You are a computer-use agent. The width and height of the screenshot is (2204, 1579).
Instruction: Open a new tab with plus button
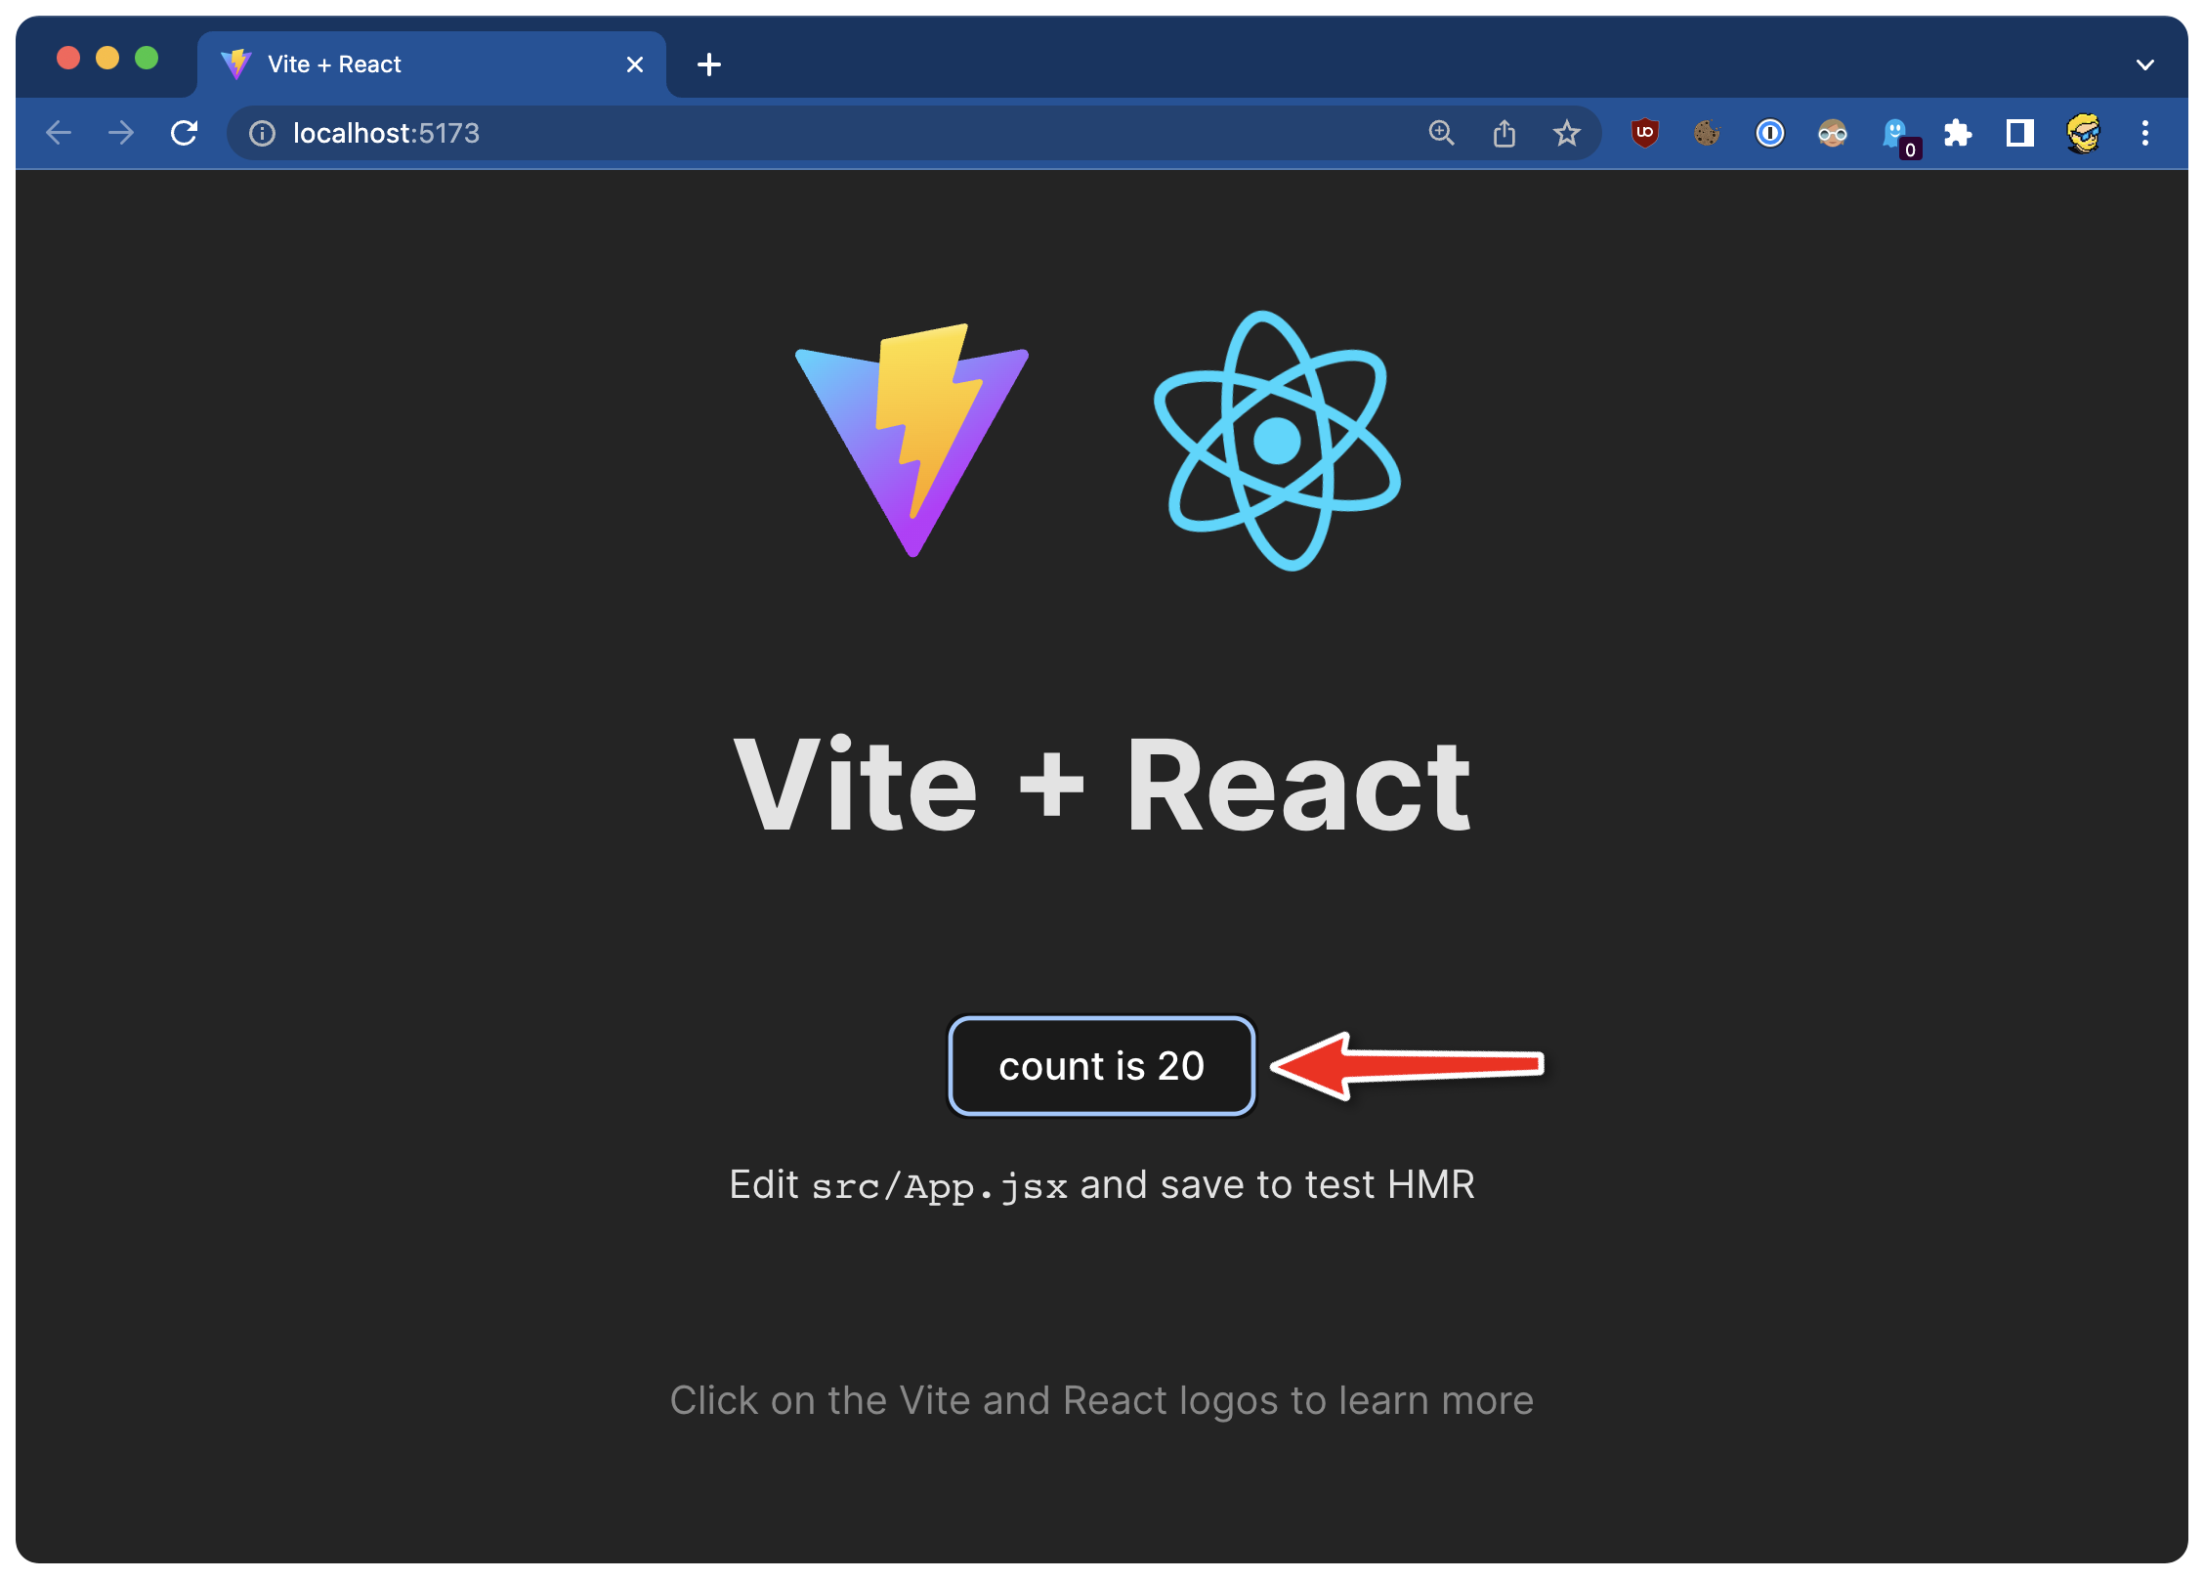709,64
